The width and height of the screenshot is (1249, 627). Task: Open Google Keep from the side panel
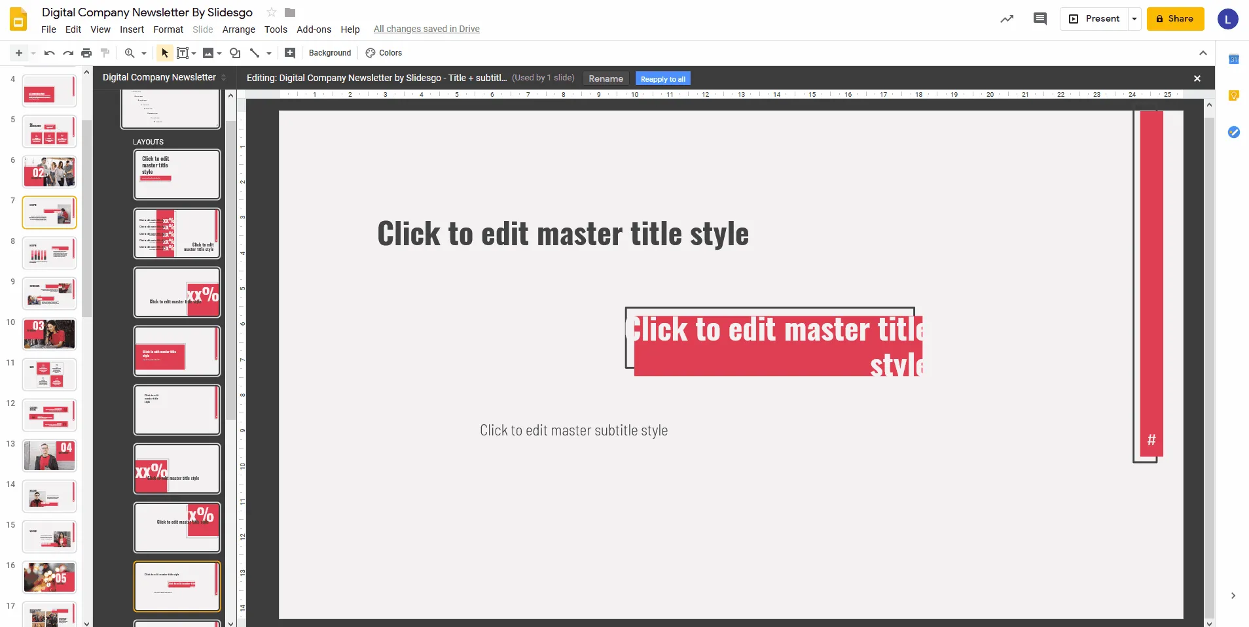pyautogui.click(x=1233, y=96)
